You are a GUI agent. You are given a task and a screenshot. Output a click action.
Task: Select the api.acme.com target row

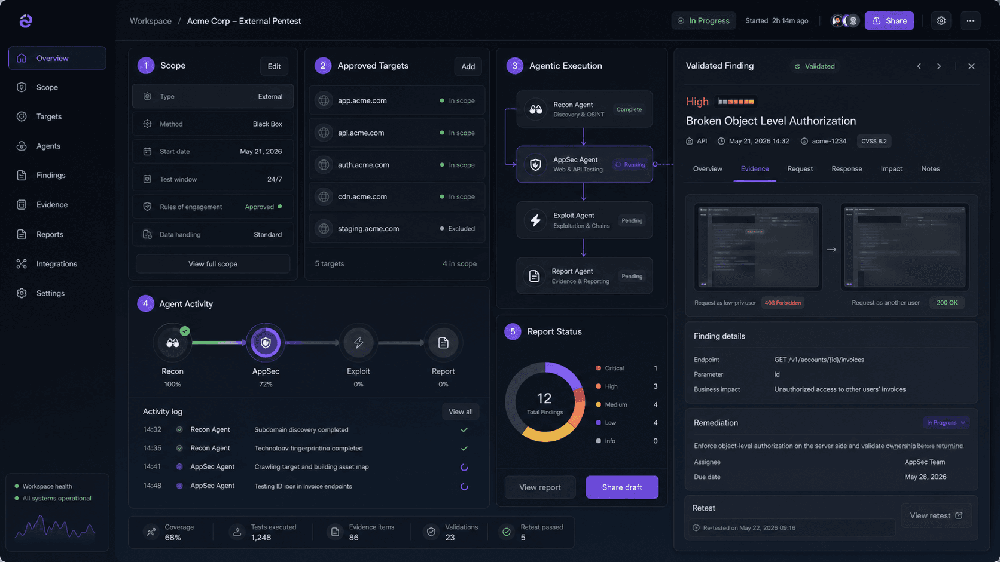[397, 133]
